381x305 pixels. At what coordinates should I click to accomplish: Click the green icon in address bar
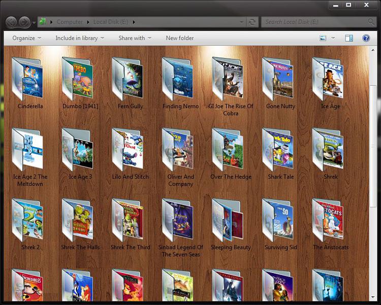(x=43, y=21)
